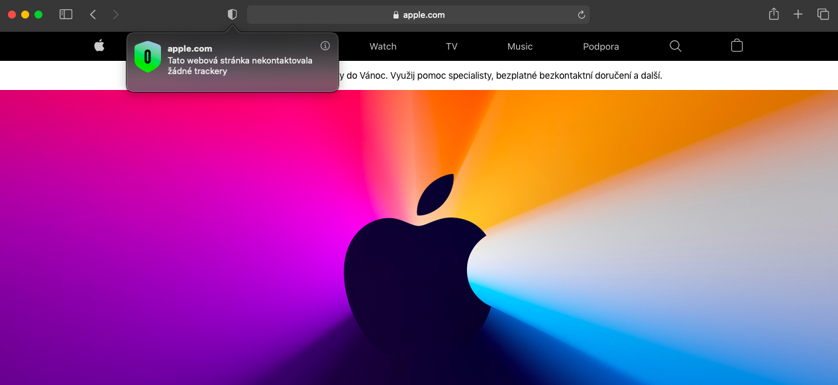Viewport: 838px width, 385px height.
Task: Open the site search
Action: pyautogui.click(x=676, y=46)
